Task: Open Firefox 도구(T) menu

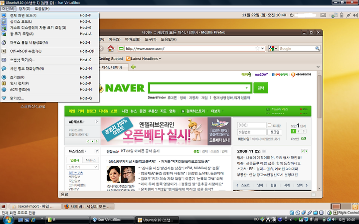Action: coord(150,39)
